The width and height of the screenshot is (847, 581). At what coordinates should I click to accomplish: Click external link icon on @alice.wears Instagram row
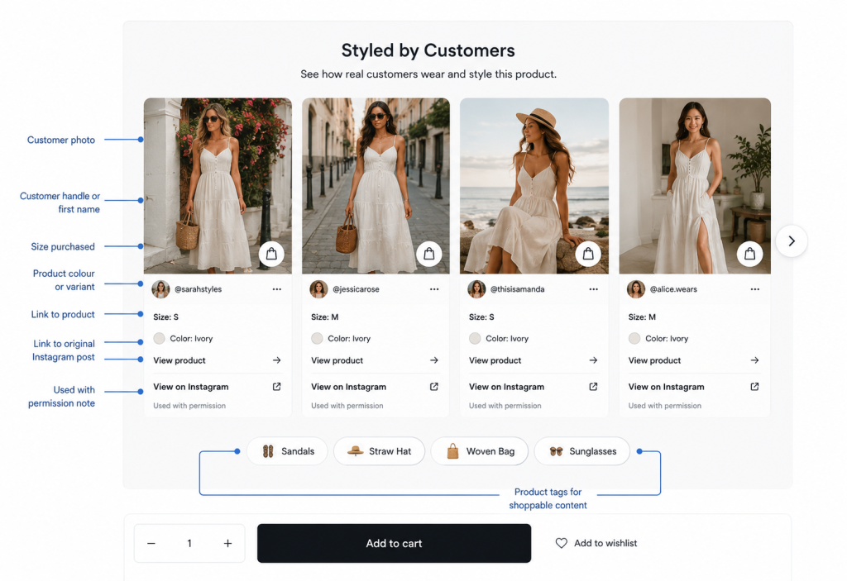click(754, 387)
